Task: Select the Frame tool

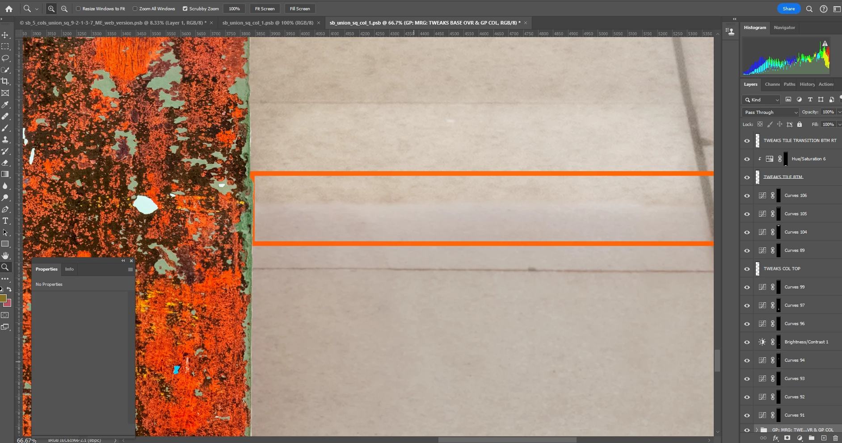Action: (x=5, y=93)
